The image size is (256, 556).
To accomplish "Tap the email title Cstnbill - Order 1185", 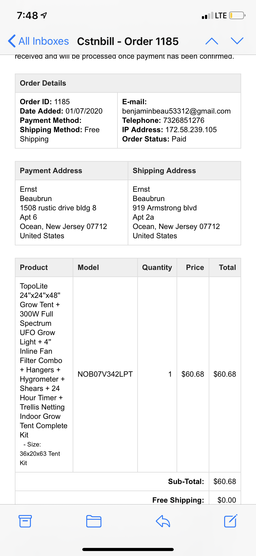I will [x=128, y=41].
